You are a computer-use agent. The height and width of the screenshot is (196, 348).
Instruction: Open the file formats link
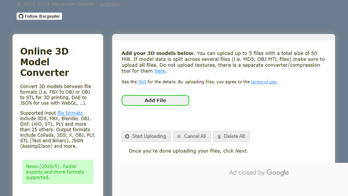tap(70, 113)
